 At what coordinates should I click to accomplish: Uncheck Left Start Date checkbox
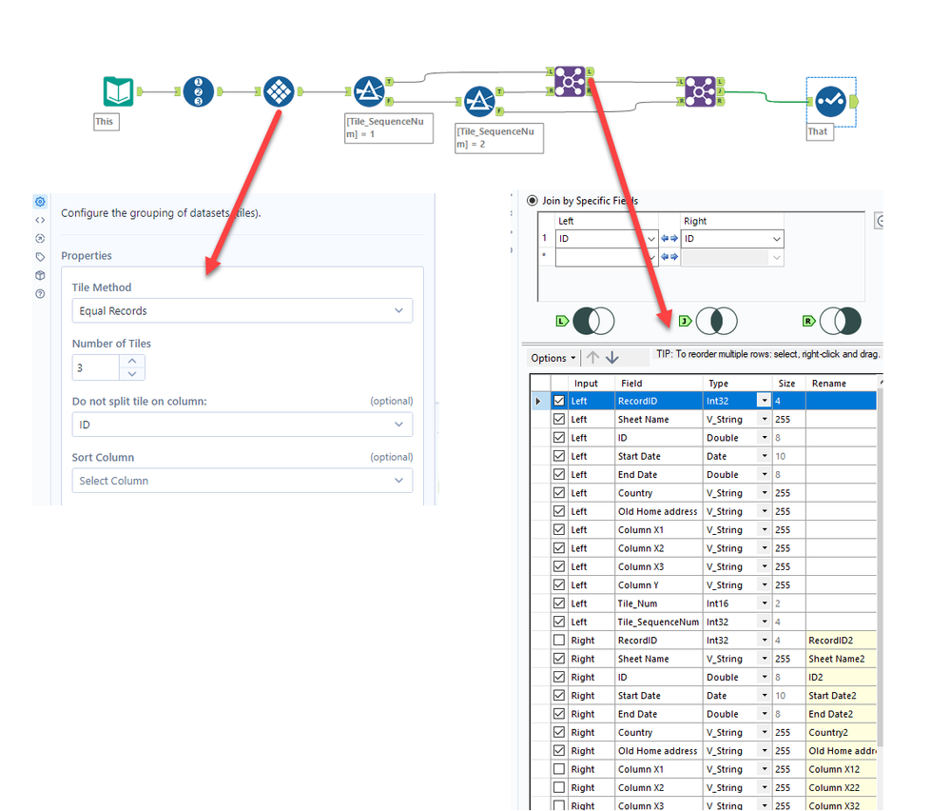559,456
